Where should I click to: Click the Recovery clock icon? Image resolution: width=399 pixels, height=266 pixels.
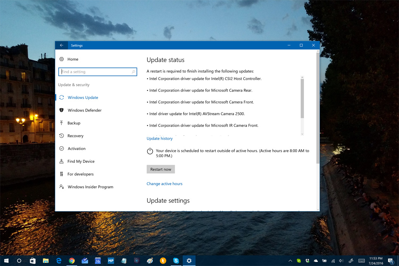62,135
